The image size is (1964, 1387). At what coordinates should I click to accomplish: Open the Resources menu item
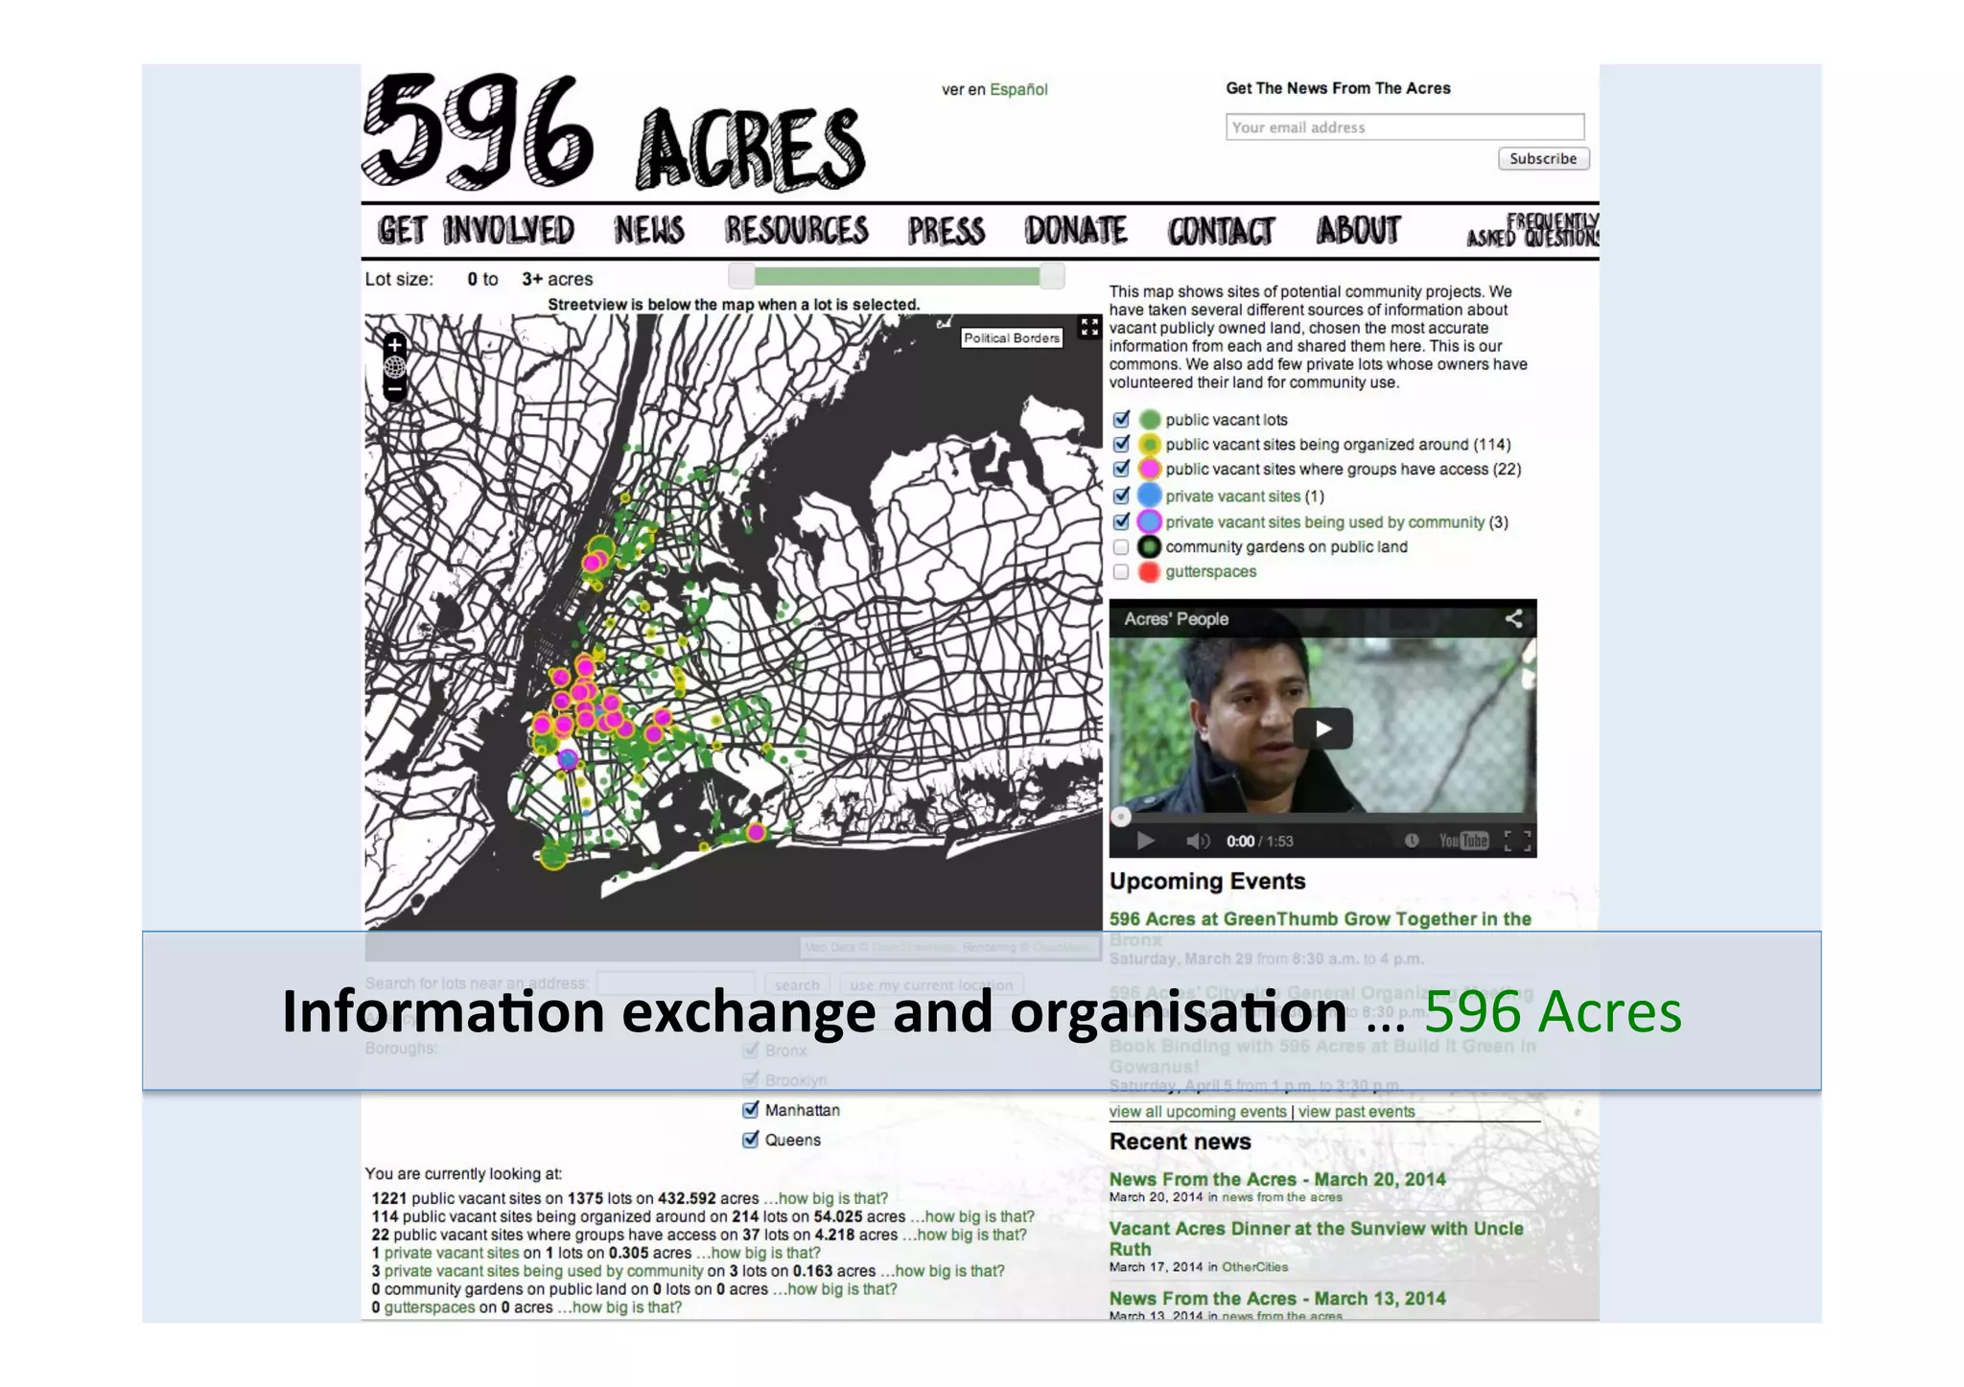point(796,231)
